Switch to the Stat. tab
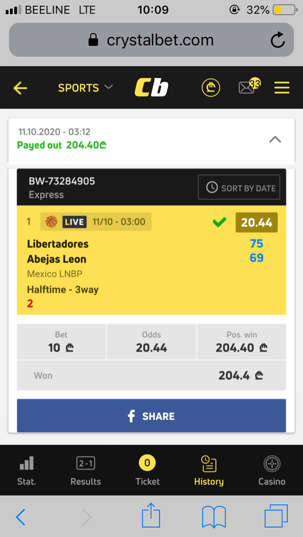Viewport: 303px width, 537px height. click(x=27, y=470)
